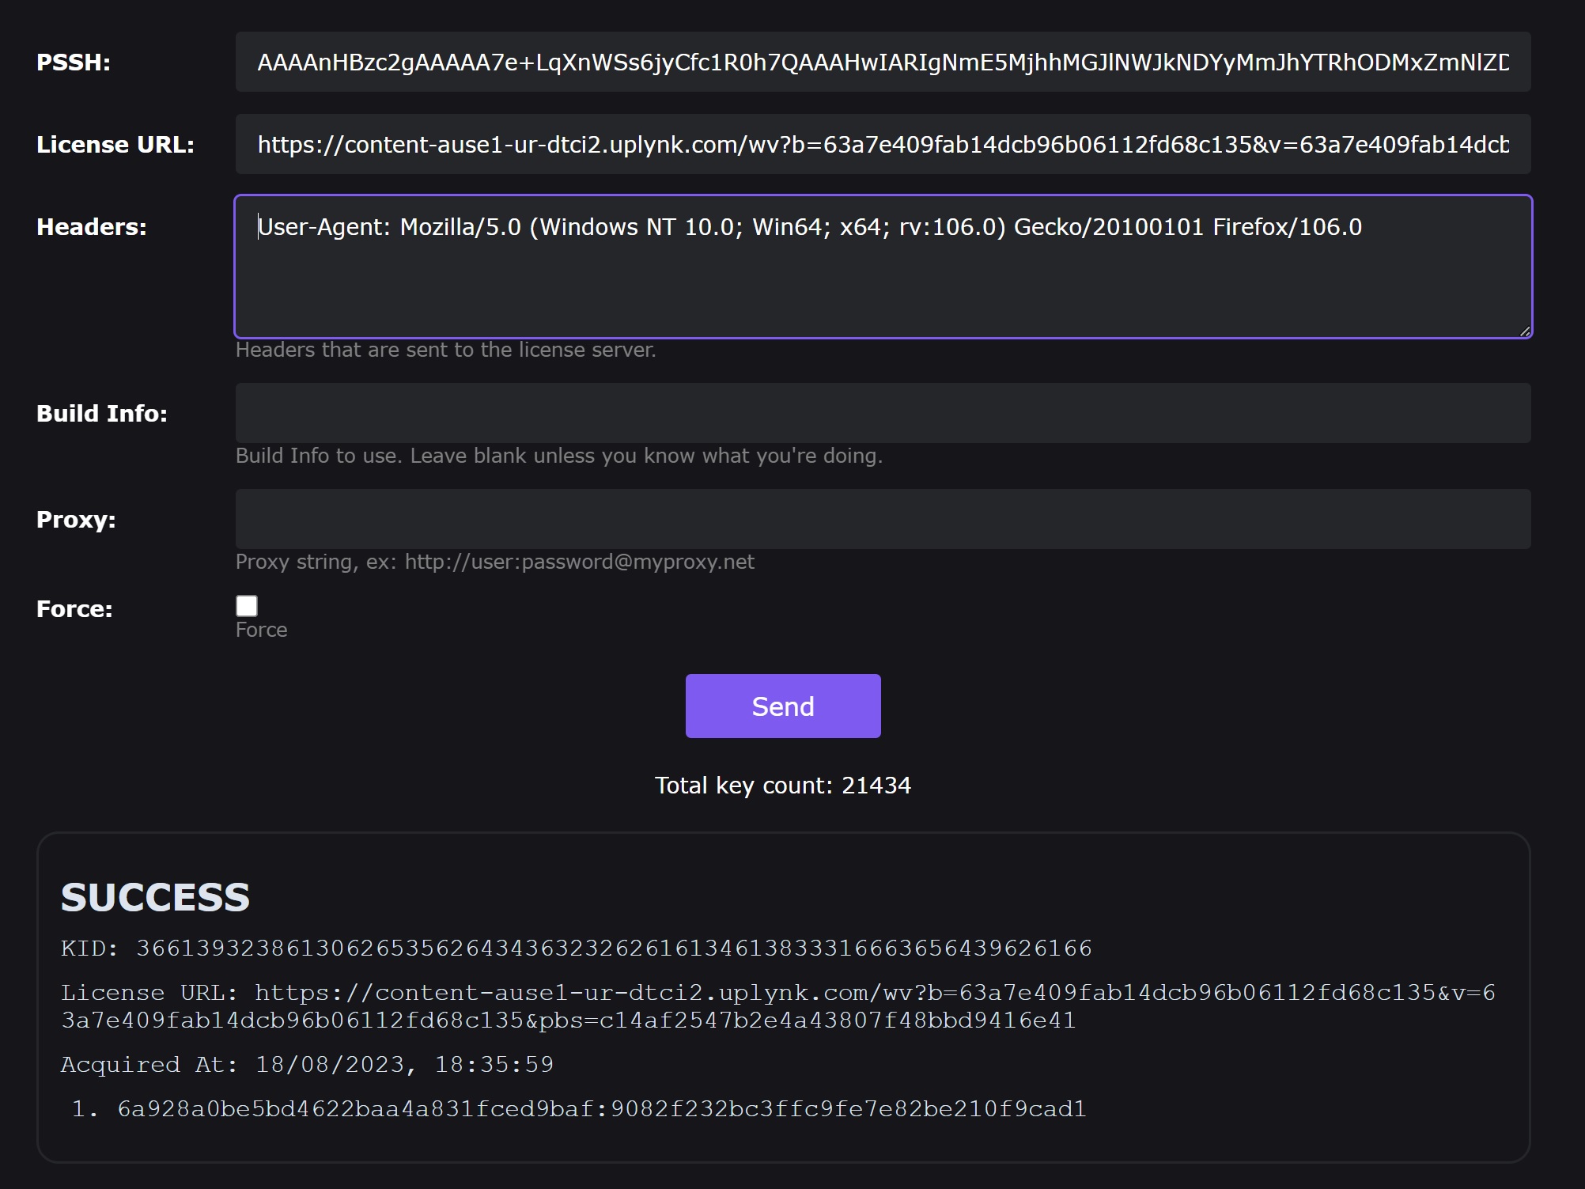
Task: Click the SUCCESS heading
Action: point(155,897)
